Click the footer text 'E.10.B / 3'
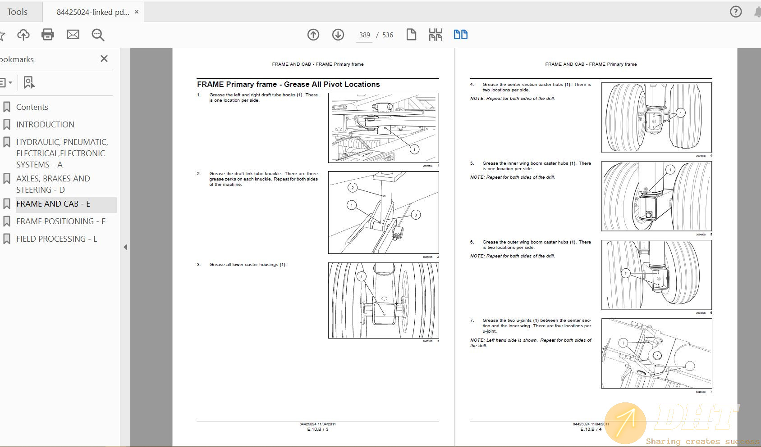This screenshot has width=761, height=447. 318,429
